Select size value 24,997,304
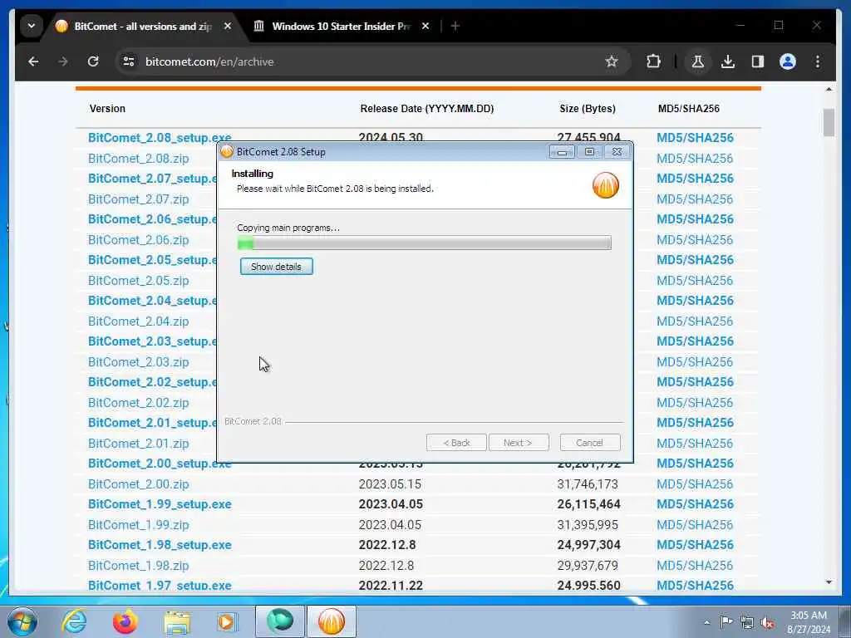Image resolution: width=851 pixels, height=638 pixels. 589,545
